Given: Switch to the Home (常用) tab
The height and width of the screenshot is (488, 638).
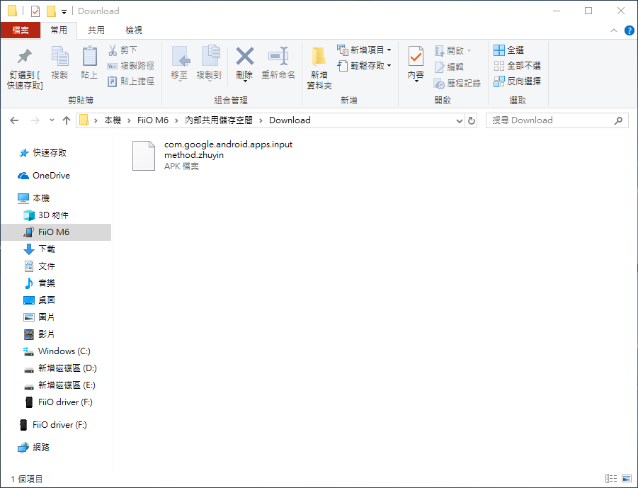Looking at the screenshot, I should coord(59,30).
